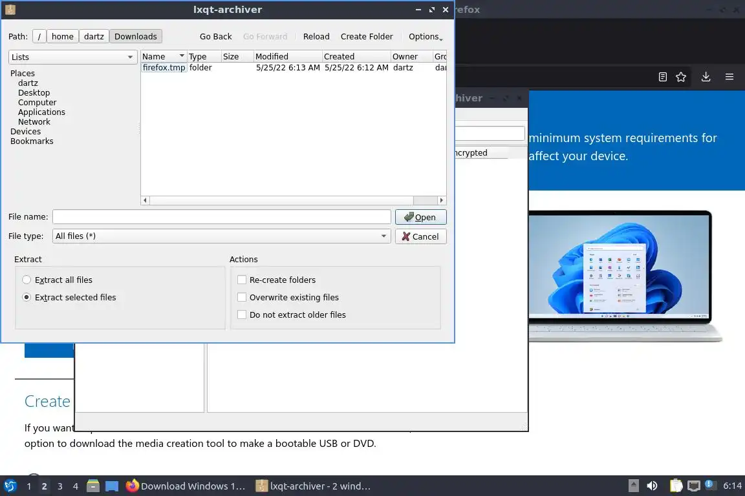Go to home path segment

(63, 37)
